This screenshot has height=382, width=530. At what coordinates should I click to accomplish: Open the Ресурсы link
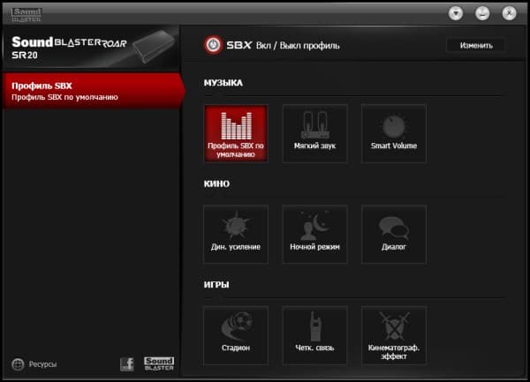point(42,364)
